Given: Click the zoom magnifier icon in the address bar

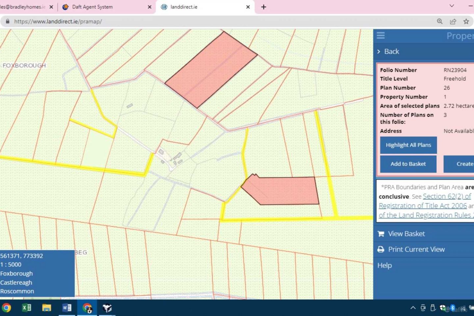Looking at the screenshot, I should pyautogui.click(x=439, y=21).
